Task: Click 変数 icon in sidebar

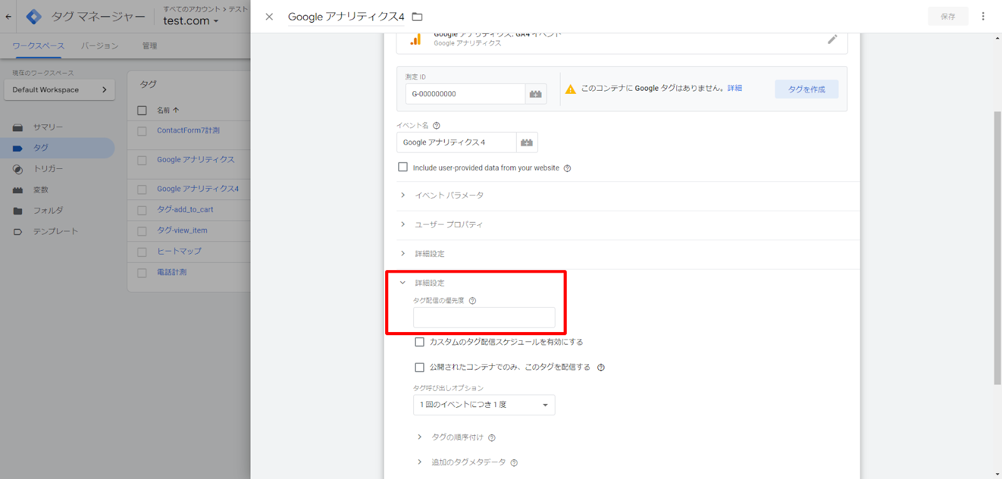Action: click(x=18, y=190)
